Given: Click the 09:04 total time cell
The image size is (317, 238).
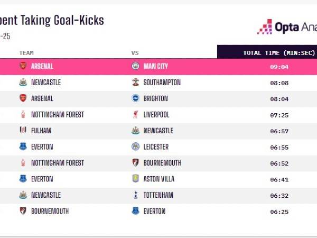Looking at the screenshot, I should pos(278,67).
